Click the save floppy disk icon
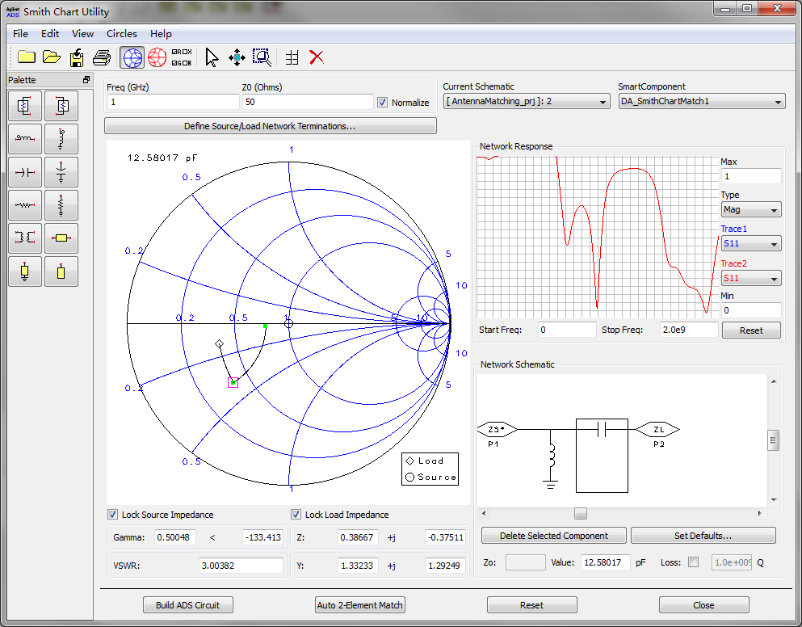This screenshot has height=627, width=802. click(x=77, y=57)
